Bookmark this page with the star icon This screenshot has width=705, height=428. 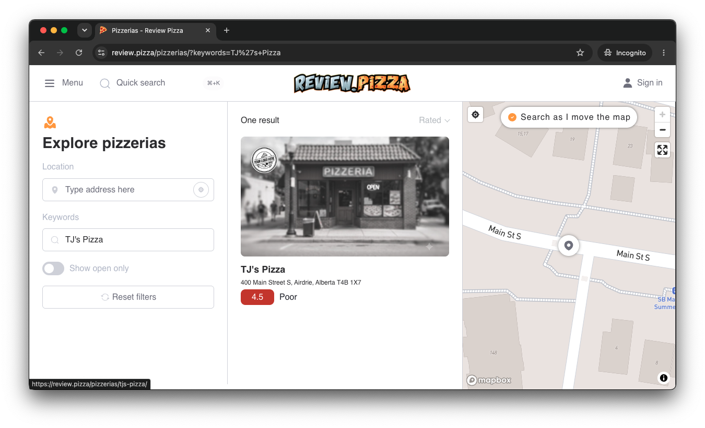[x=580, y=53]
